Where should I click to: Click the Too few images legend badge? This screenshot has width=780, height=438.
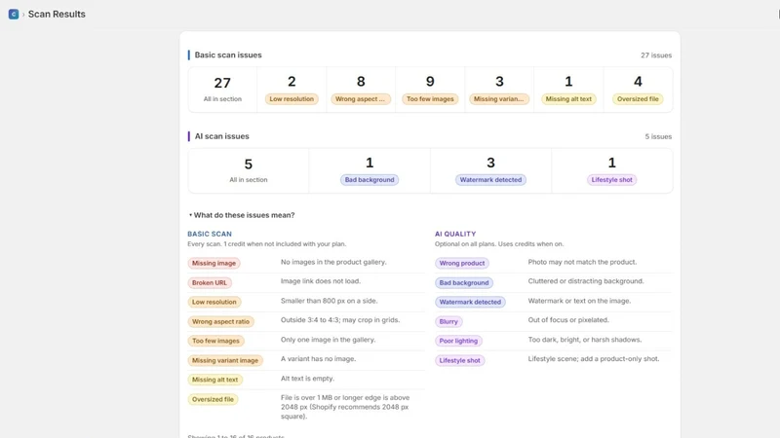215,341
